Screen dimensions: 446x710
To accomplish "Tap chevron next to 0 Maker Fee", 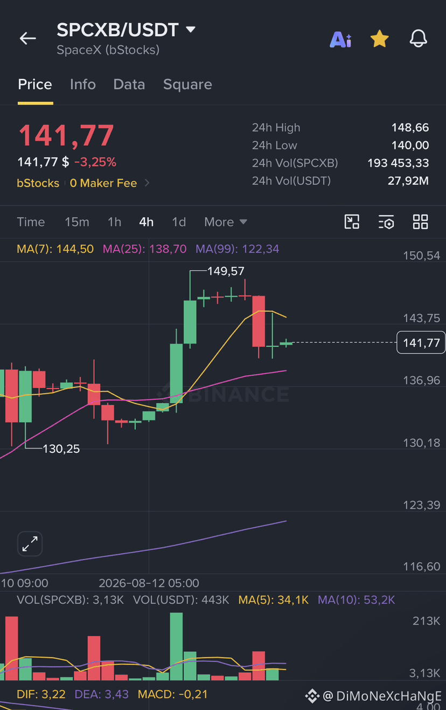I will tap(147, 183).
